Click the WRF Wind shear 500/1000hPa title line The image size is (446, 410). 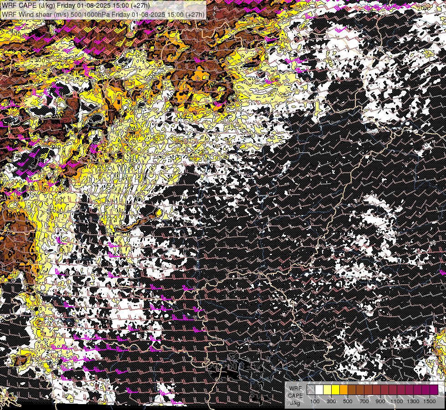[x=103, y=14]
